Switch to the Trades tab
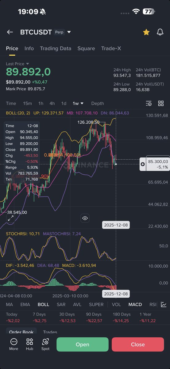170x369 pixels. [50, 332]
